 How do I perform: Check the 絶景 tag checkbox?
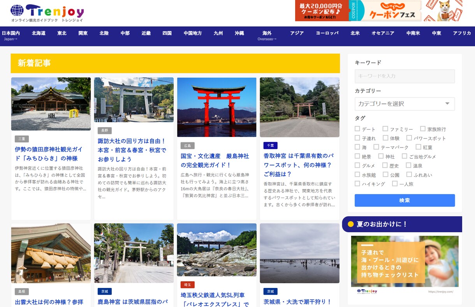(357, 156)
